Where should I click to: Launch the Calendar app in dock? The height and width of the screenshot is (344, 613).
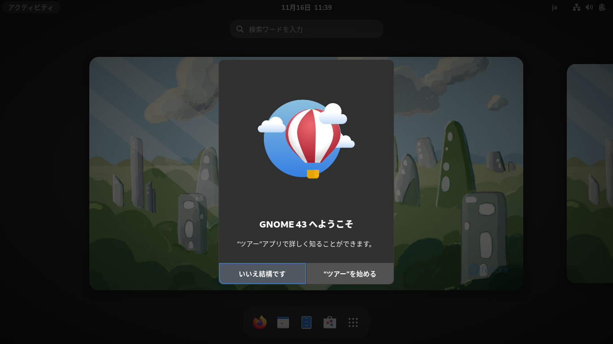coord(283,322)
